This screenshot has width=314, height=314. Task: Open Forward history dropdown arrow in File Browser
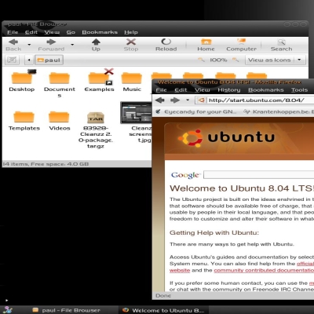72,45
